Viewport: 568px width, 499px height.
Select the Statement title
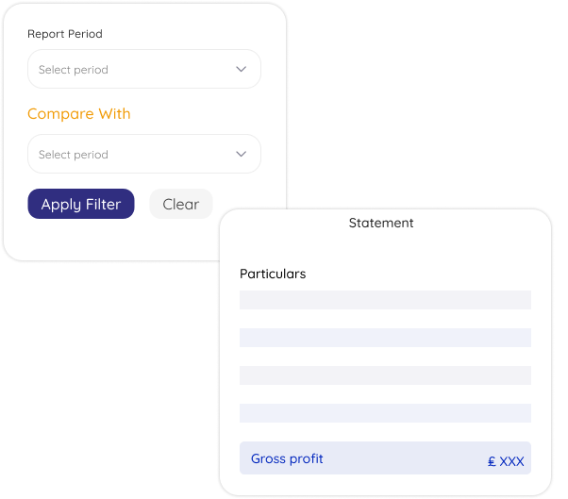pyautogui.click(x=381, y=224)
